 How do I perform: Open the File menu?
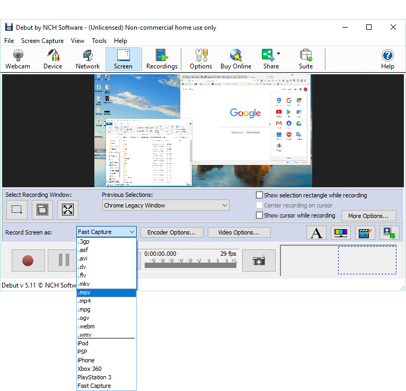[x=9, y=41]
